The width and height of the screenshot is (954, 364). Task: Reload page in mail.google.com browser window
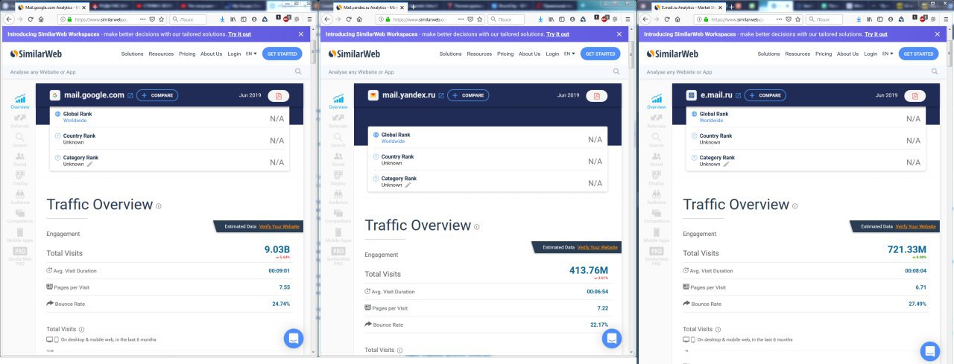[x=31, y=19]
